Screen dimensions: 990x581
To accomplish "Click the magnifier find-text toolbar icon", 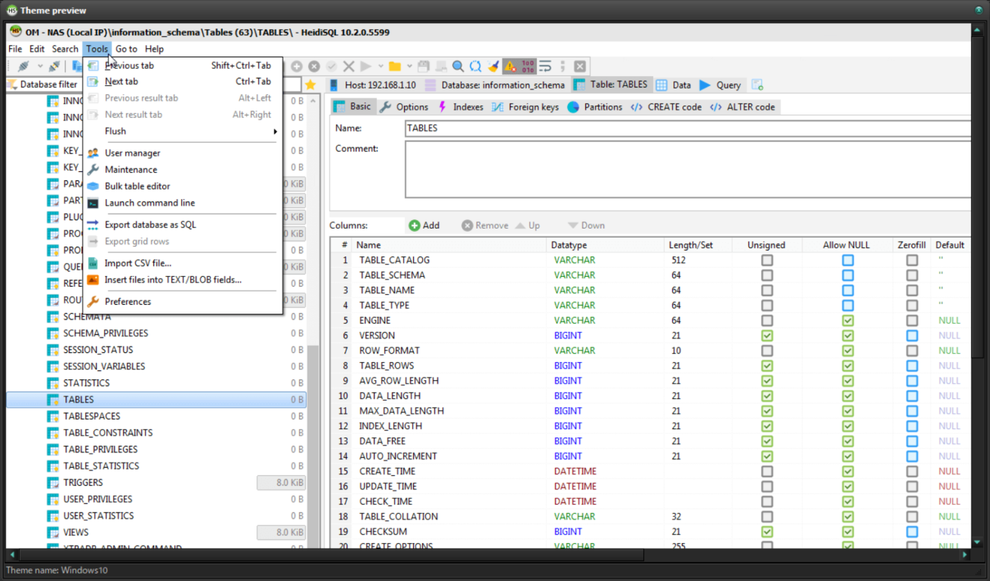I will pyautogui.click(x=458, y=66).
